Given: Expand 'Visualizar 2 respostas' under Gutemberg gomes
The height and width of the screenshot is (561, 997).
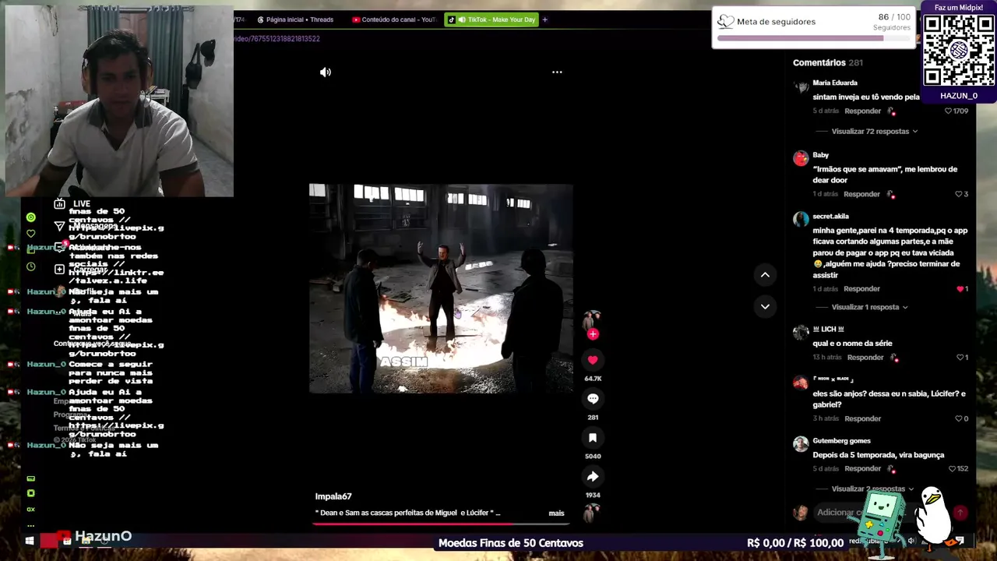Looking at the screenshot, I should [x=872, y=489].
